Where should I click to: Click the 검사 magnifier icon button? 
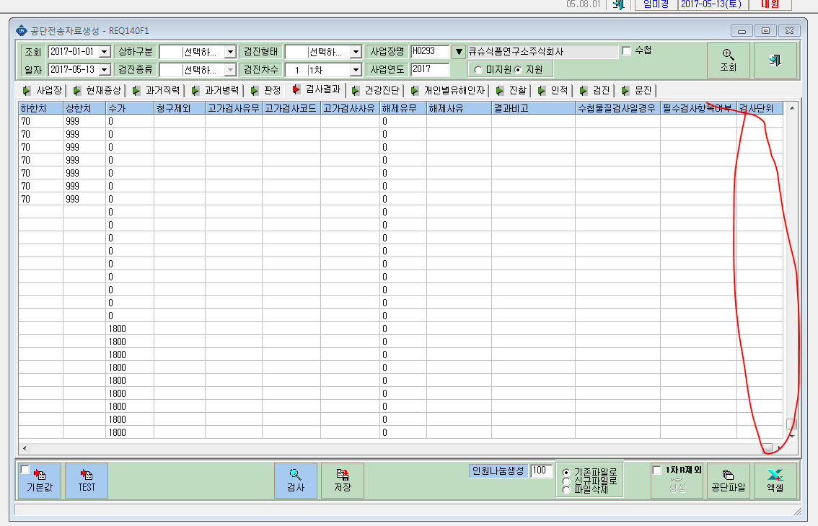[x=296, y=480]
